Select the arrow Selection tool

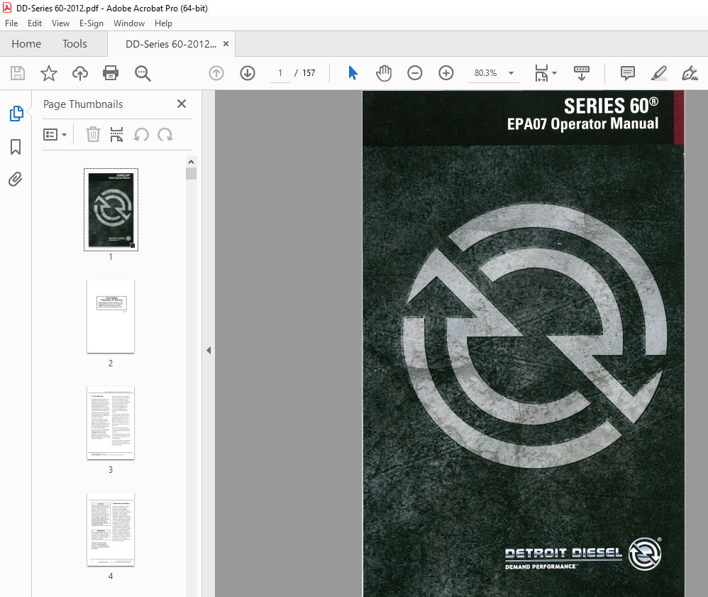coord(353,73)
